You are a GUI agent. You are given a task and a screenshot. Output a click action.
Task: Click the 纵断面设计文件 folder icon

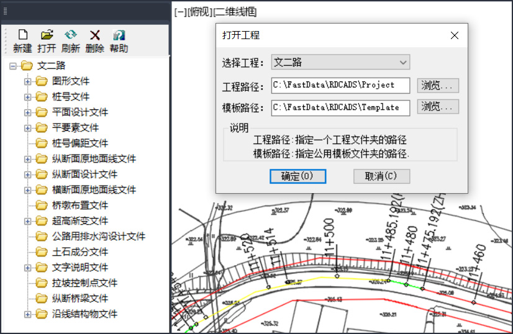click(x=42, y=174)
